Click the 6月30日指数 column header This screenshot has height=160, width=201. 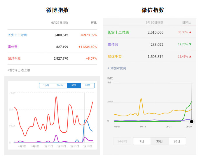(155, 22)
